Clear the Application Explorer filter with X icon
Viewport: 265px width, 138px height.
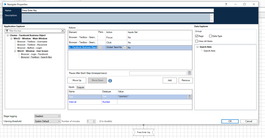click(63, 31)
